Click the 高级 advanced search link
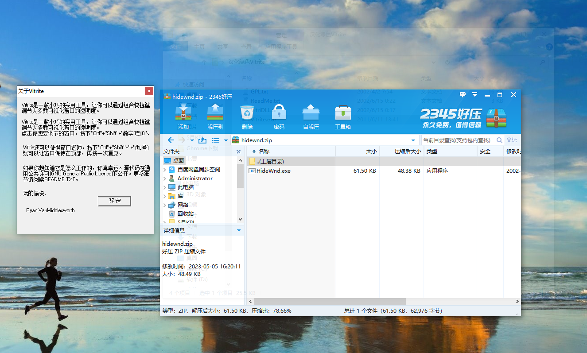Screen dimensions: 587x353 (512, 140)
